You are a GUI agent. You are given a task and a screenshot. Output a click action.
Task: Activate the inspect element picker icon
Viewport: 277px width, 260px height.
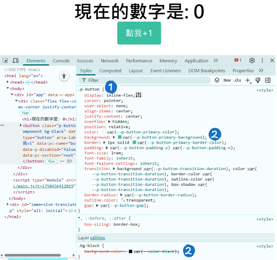[5, 61]
